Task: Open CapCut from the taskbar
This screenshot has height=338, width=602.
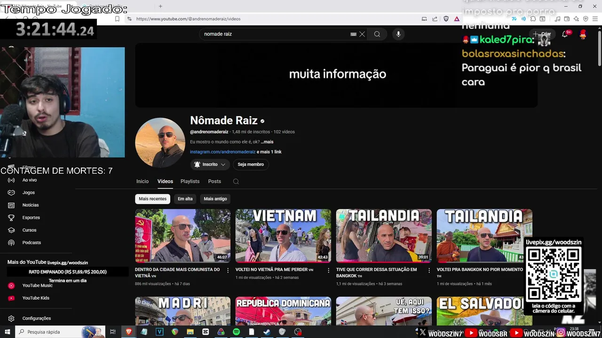Action: 206,331
